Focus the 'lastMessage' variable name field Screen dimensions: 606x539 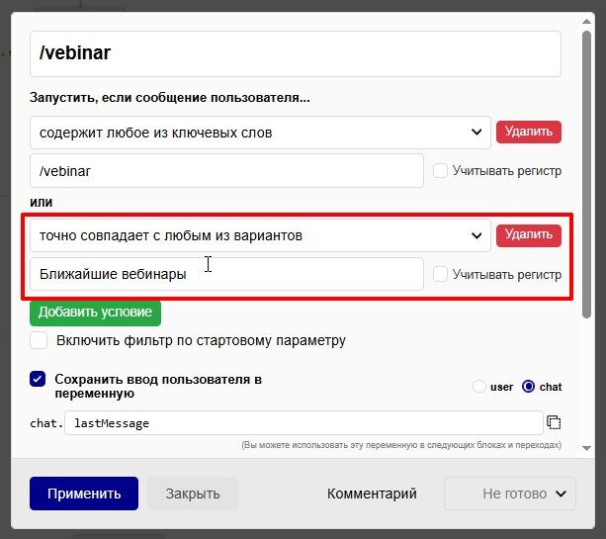(303, 423)
